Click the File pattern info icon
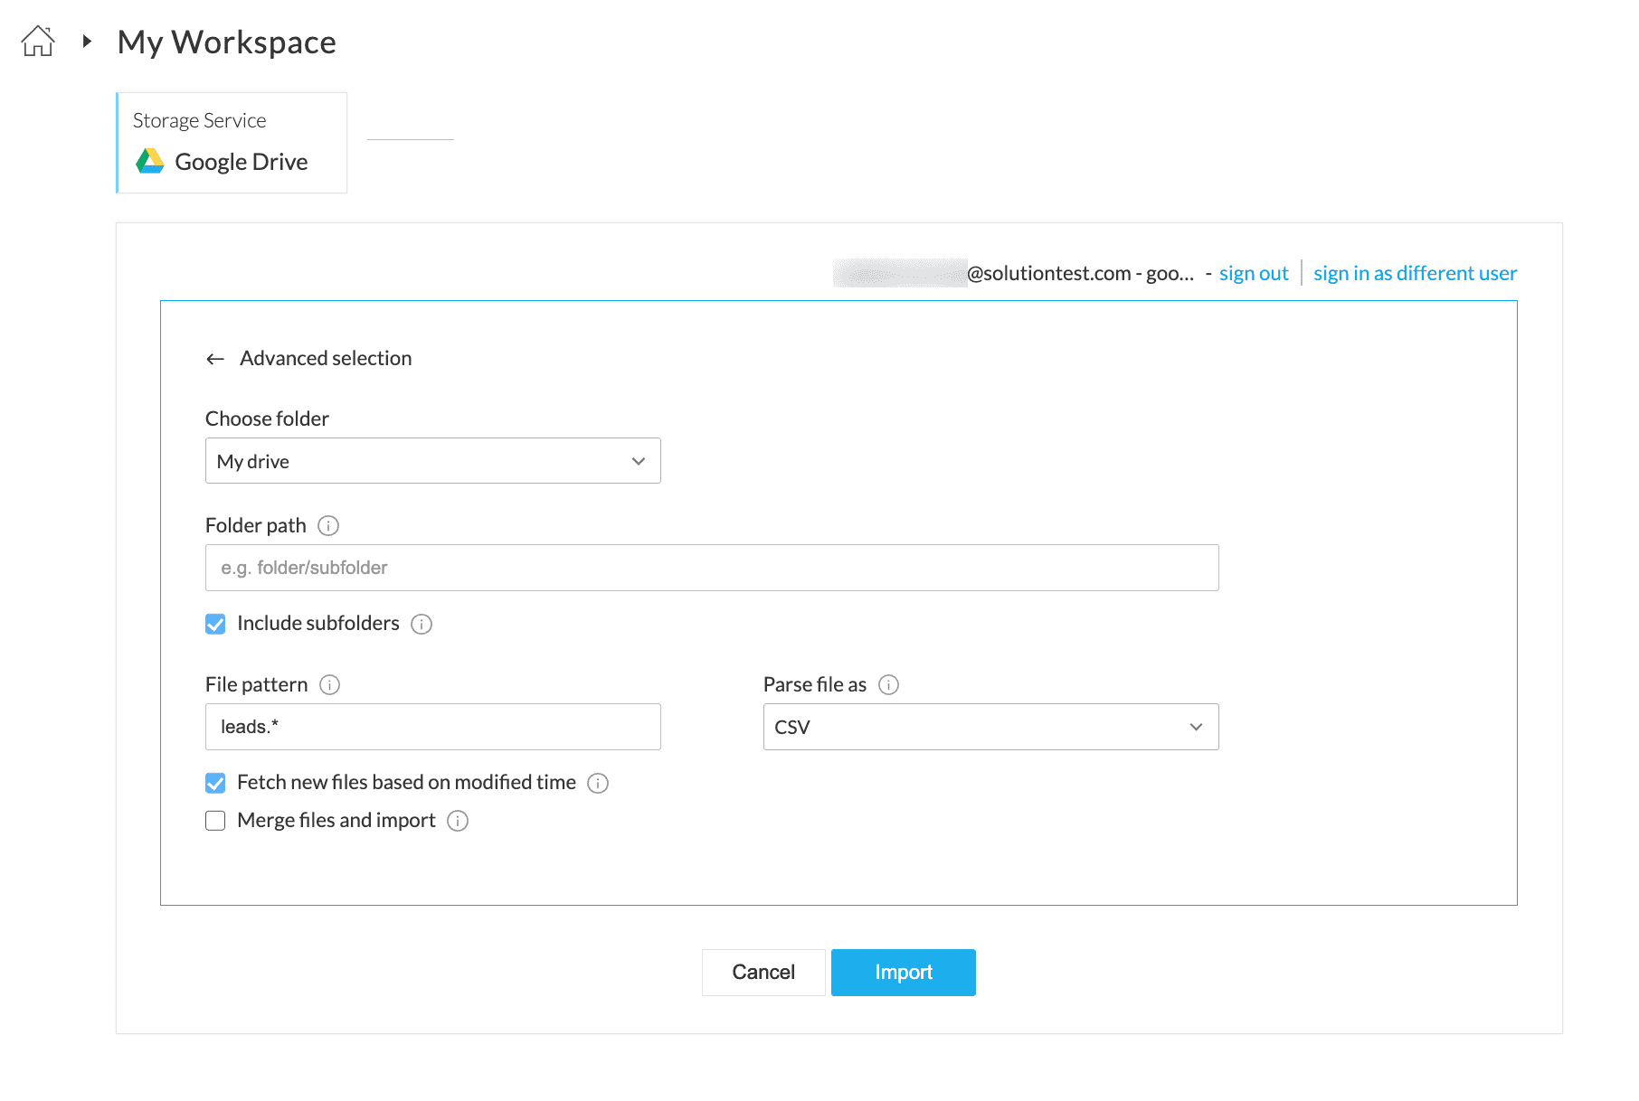 pos(330,685)
